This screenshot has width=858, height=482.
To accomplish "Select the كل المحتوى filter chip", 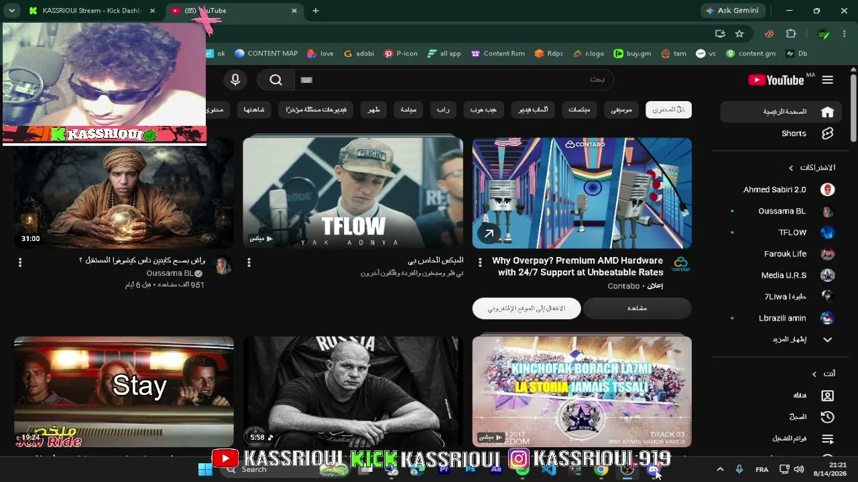I will (668, 110).
